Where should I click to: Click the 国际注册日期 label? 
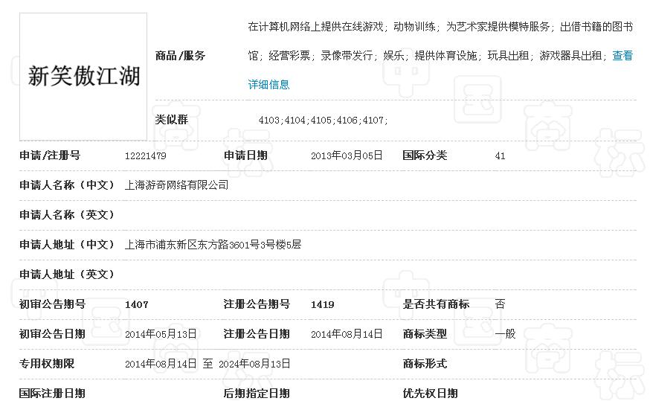[52, 393]
